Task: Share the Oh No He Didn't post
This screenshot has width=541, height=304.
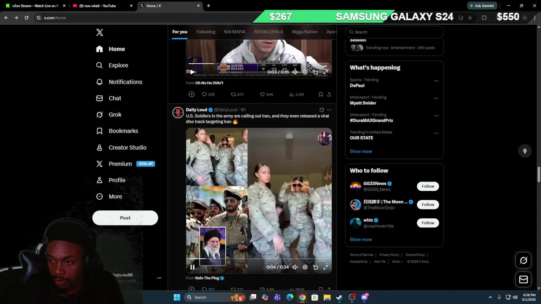Action: pos(329,95)
